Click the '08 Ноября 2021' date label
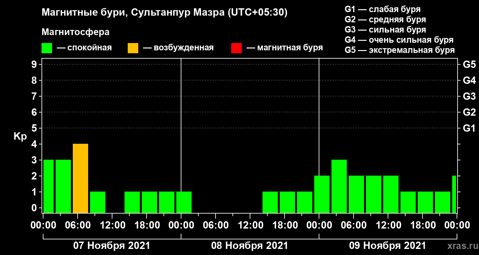This screenshot has width=479, height=255. [249, 246]
